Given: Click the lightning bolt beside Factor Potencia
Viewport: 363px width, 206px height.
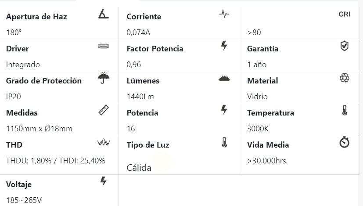Looking at the screenshot, I should (224, 46).
